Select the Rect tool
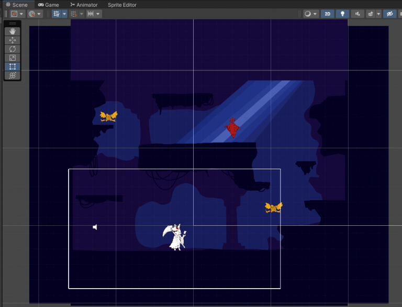402x307 pixels. pos(13,67)
